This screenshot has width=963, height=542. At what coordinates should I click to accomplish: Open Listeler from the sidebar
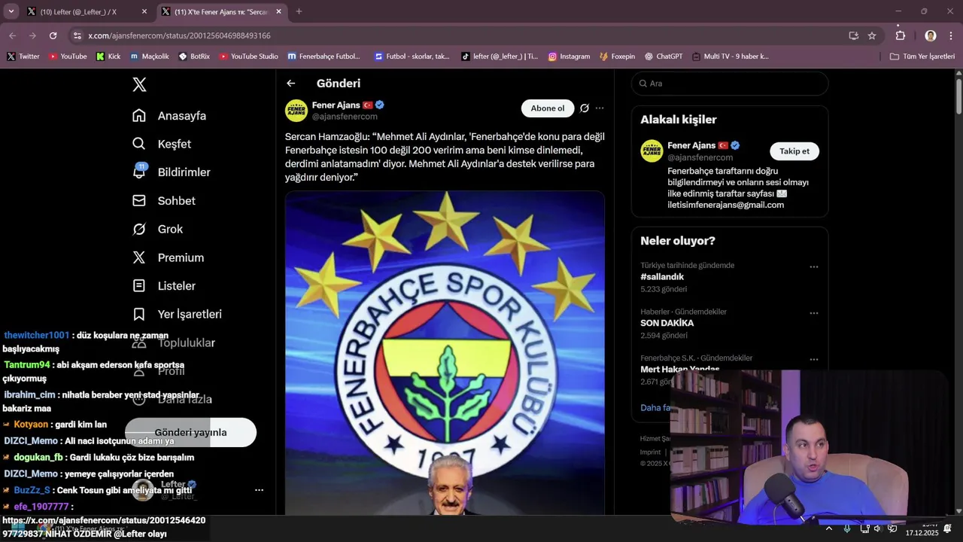pyautogui.click(x=164, y=285)
